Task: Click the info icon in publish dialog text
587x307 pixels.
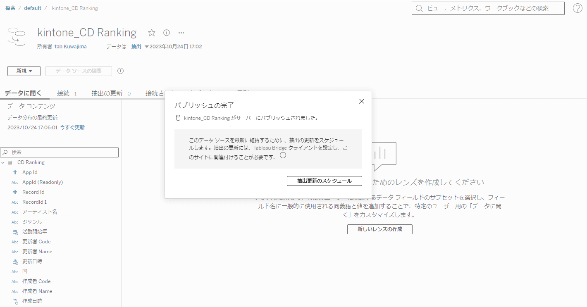Action: click(283, 156)
